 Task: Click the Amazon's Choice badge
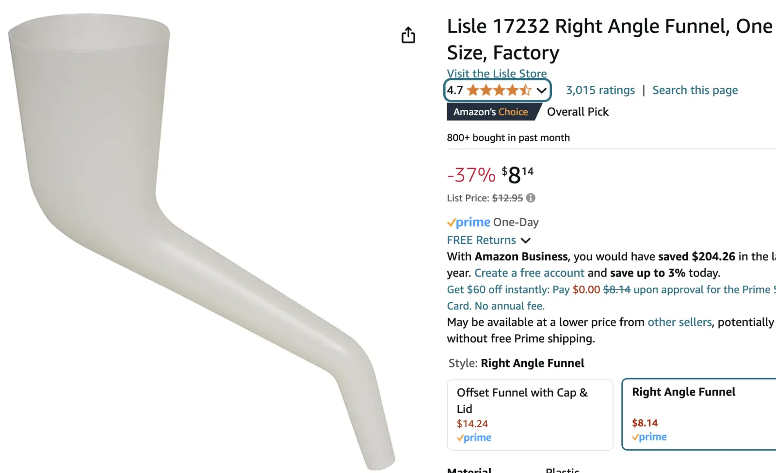point(491,112)
